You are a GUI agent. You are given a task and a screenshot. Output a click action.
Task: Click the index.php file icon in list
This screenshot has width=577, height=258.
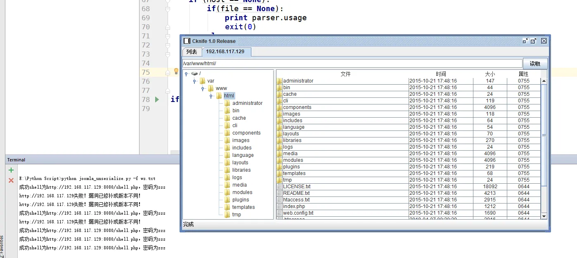[x=279, y=206]
